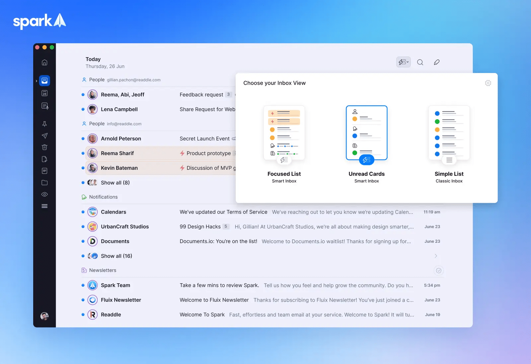The image size is (531, 364).
Task: Open the Home icon in the sidebar
Action: point(44,62)
